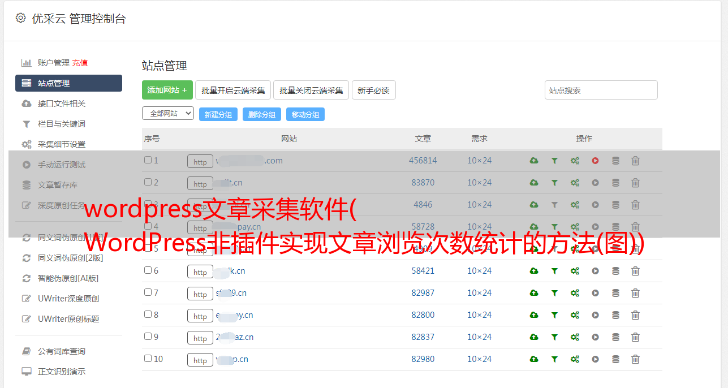
Task: Click play icon for the 82980 row
Action: pos(595,359)
